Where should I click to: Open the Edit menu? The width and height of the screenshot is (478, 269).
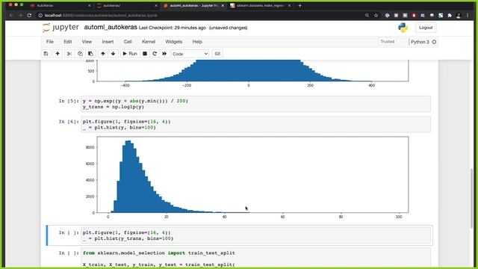(x=68, y=42)
